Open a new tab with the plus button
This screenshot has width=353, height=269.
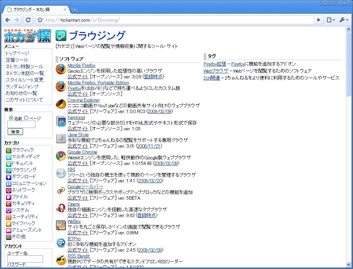pos(75,10)
